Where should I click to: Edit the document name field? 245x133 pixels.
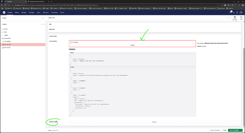tap(137, 18)
